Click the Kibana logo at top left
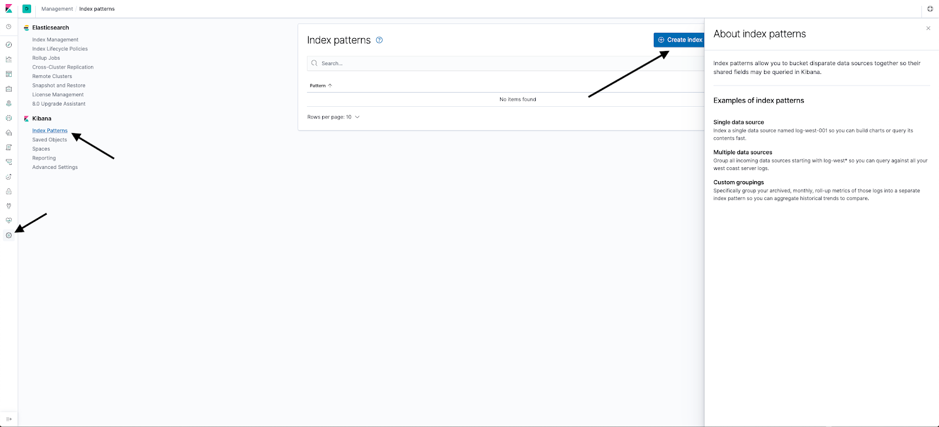Image resolution: width=939 pixels, height=427 pixels. pos(9,9)
